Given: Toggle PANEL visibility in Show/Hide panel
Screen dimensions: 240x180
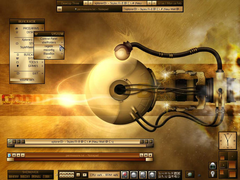Looking at the screenshot, I should 36,177.
